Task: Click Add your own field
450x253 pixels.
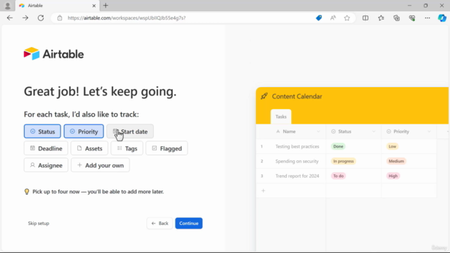Action: [100, 165]
